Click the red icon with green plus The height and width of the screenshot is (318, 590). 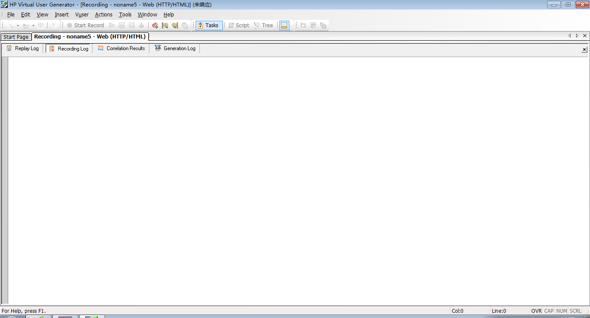click(x=155, y=25)
